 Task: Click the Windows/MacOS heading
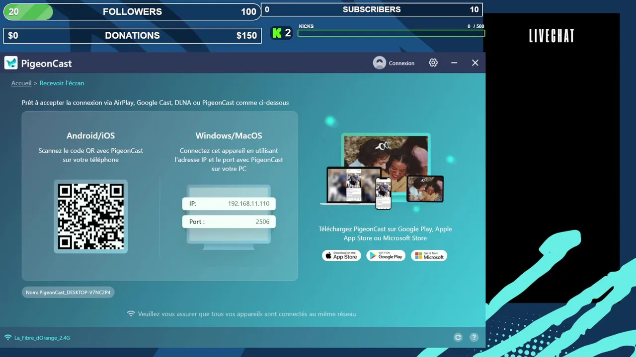click(229, 136)
